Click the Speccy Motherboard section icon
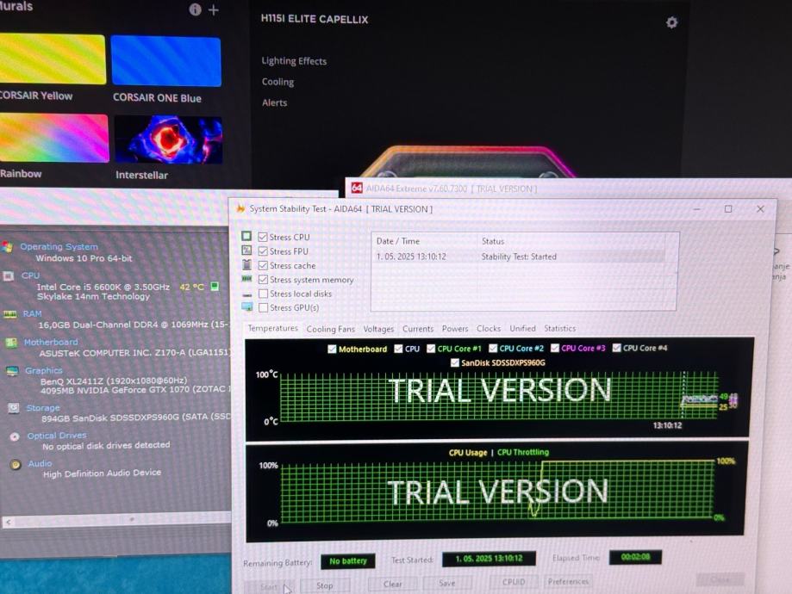 coord(11,343)
